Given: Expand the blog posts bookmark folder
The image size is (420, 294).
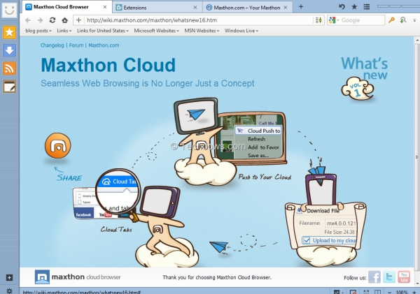Looking at the screenshot, I should (38, 31).
